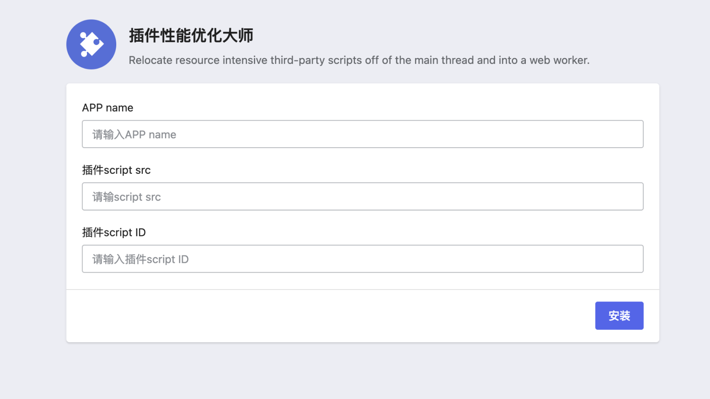Click the puzzle piece plugin logo
Viewport: 710px width, 399px height.
(91, 44)
